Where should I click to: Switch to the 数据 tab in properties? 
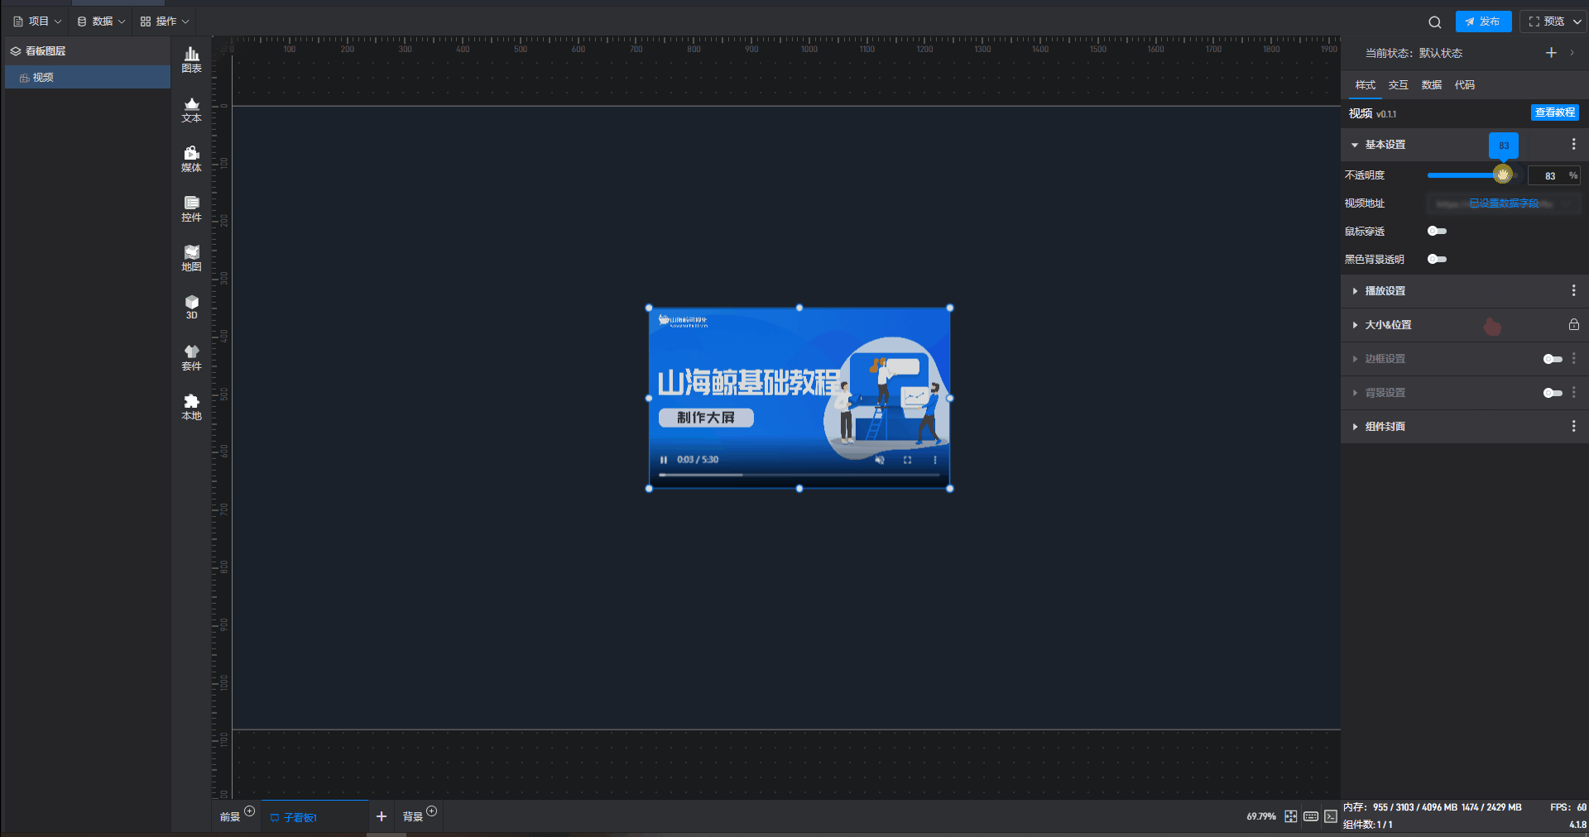1432,85
